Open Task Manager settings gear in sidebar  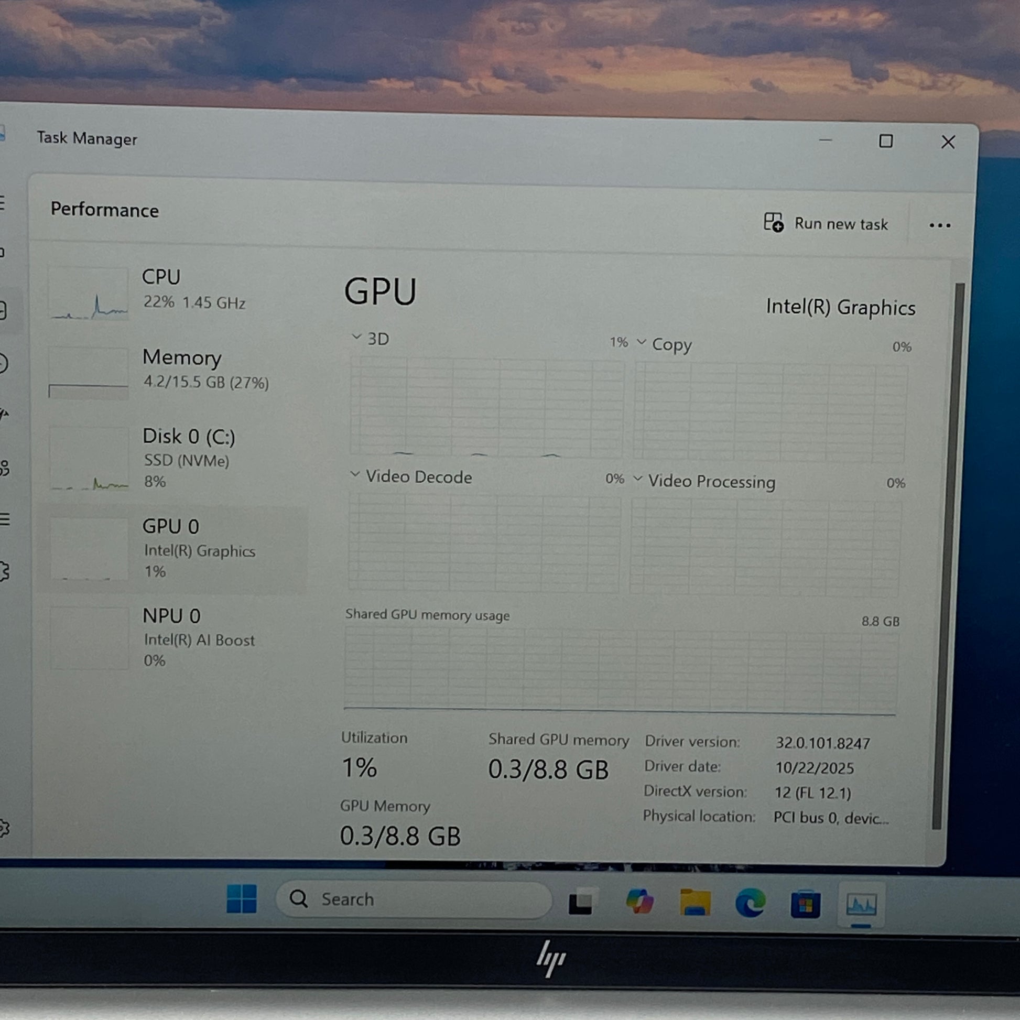pyautogui.click(x=3, y=828)
